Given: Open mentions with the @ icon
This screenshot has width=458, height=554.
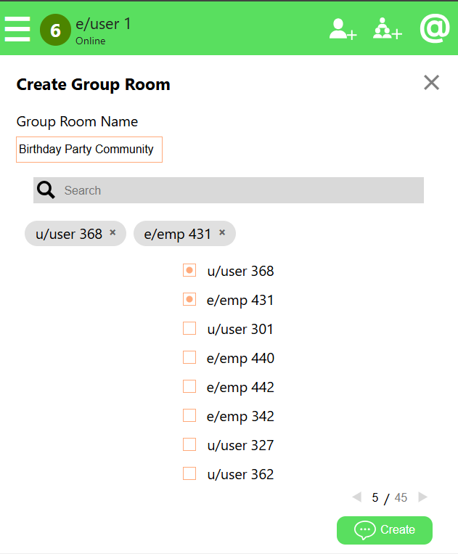Looking at the screenshot, I should (435, 28).
